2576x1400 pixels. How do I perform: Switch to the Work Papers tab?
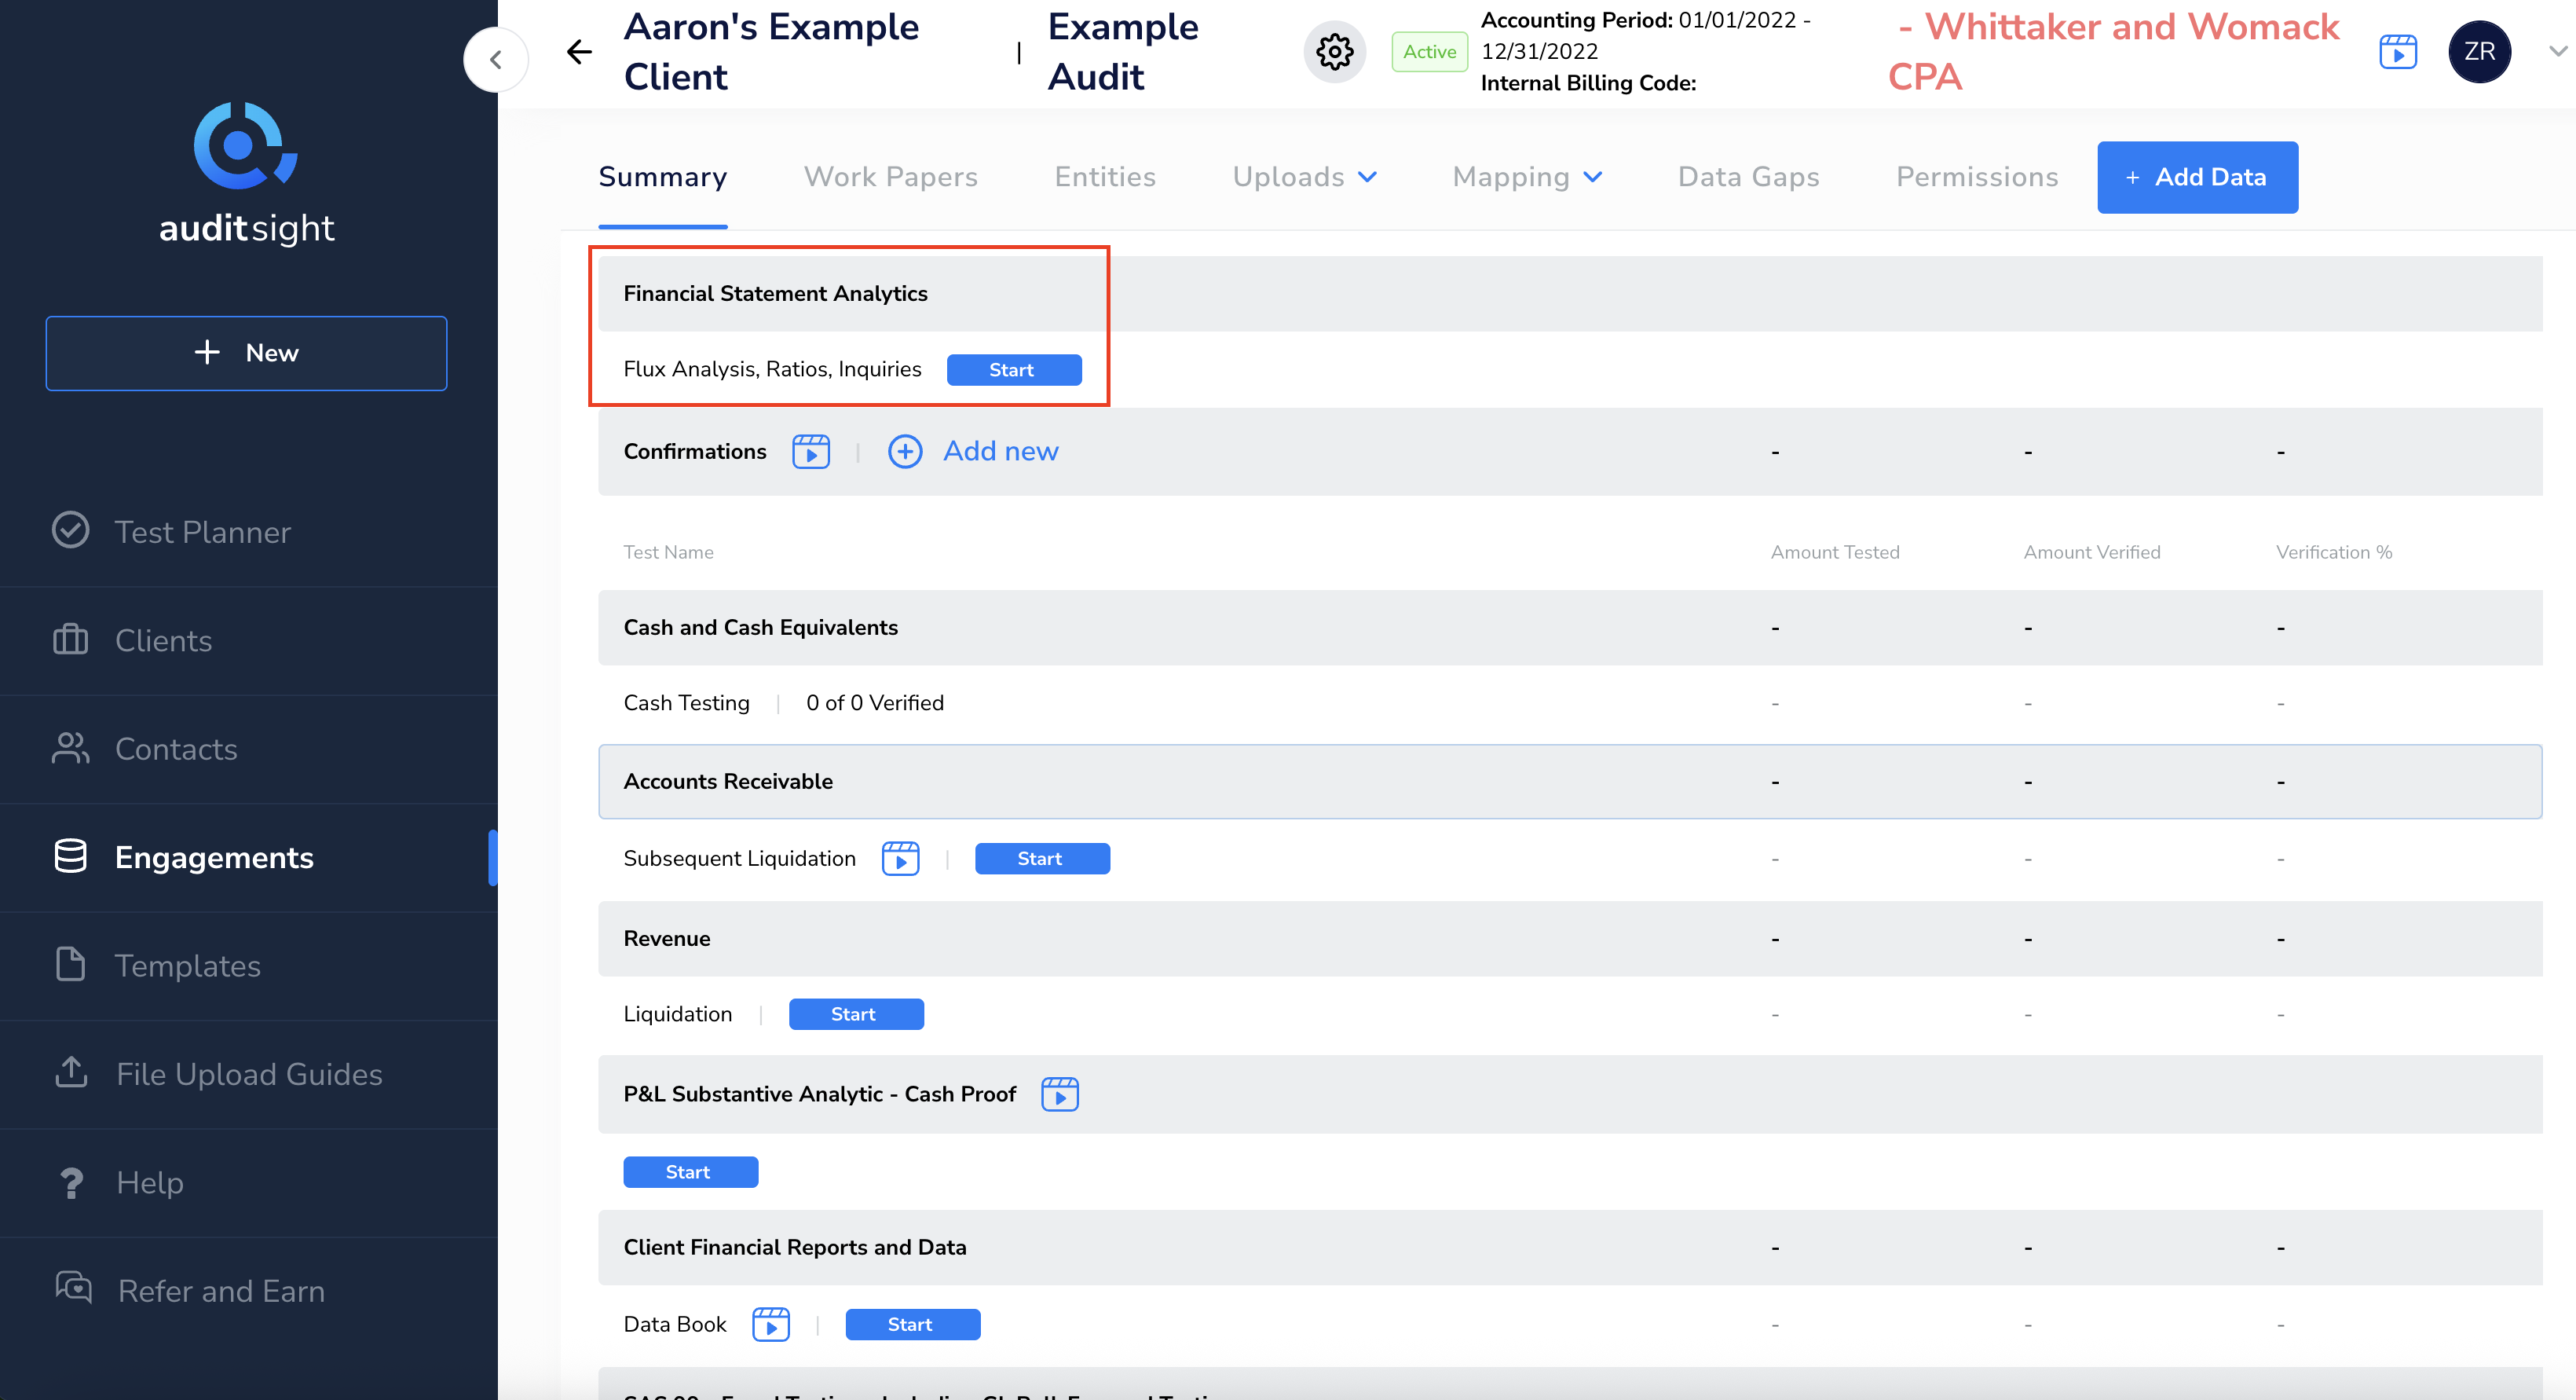[890, 177]
